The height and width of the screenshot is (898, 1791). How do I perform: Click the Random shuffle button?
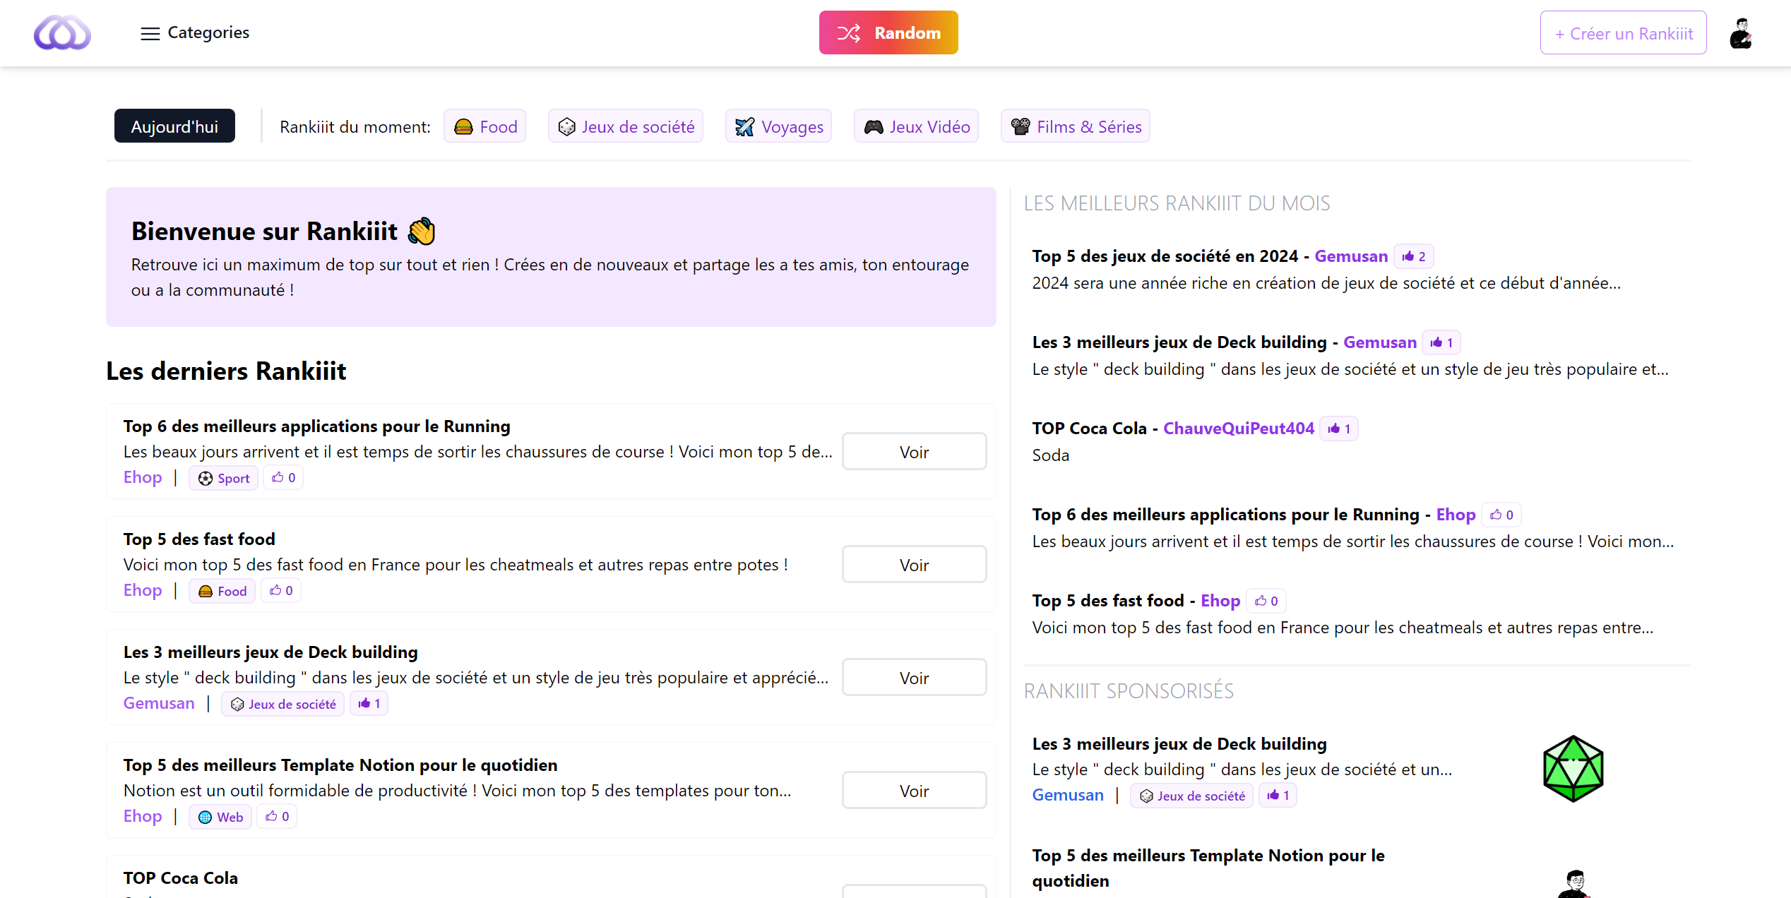[x=888, y=32]
